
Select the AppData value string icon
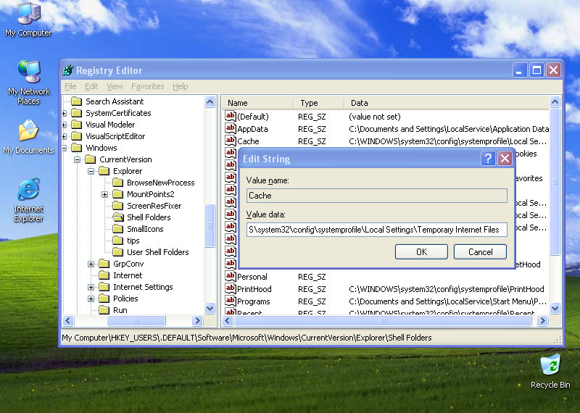pos(230,128)
